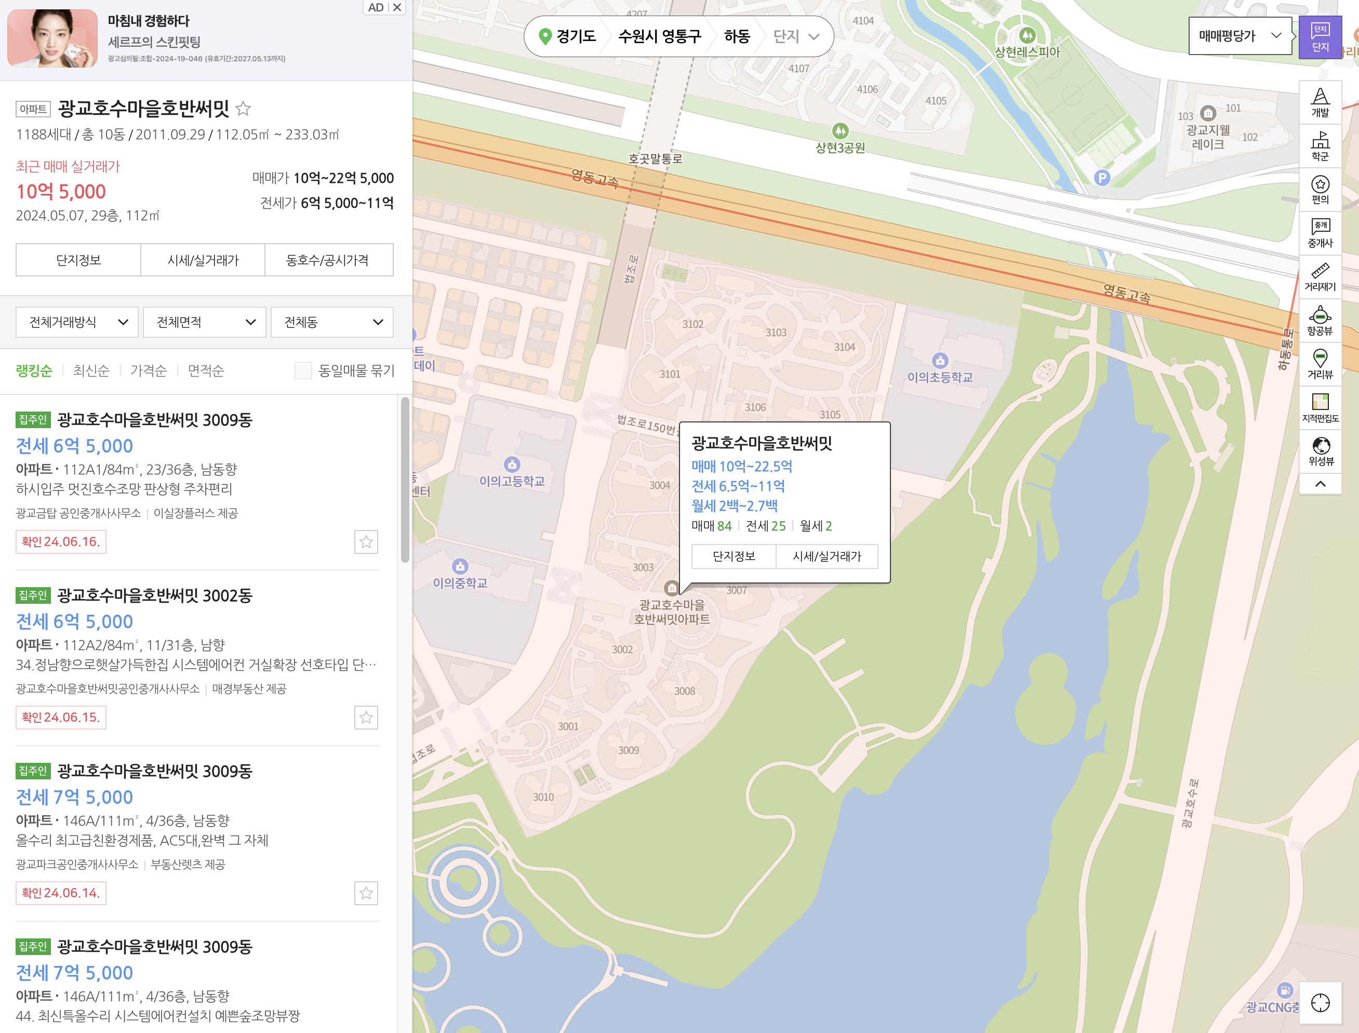Open the 전체동 building dropdown
Viewport: 1359px width, 1033px height.
coord(332,322)
